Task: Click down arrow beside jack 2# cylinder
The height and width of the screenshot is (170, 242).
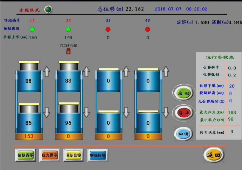Action: [87, 113]
